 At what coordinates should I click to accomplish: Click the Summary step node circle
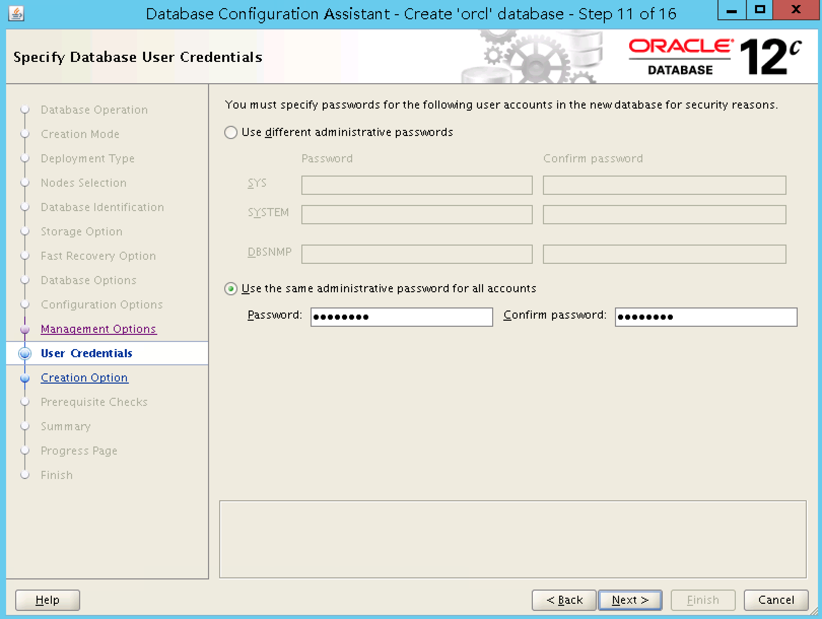[25, 426]
